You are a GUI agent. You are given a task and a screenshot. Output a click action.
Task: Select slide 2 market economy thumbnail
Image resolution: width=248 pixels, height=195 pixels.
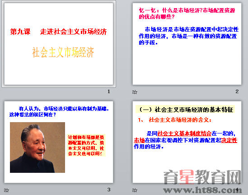(x=187, y=44)
